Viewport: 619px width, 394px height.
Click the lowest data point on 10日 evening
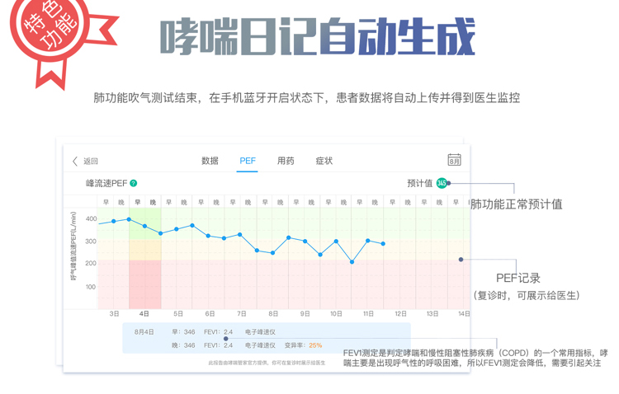[352, 262]
